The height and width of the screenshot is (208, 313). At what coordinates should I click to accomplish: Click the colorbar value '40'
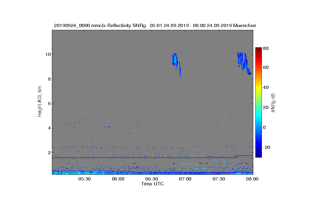click(266, 87)
